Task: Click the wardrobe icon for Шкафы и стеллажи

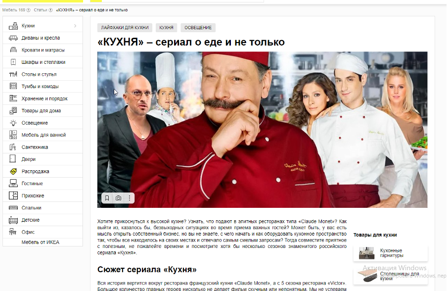Action: tap(13, 62)
